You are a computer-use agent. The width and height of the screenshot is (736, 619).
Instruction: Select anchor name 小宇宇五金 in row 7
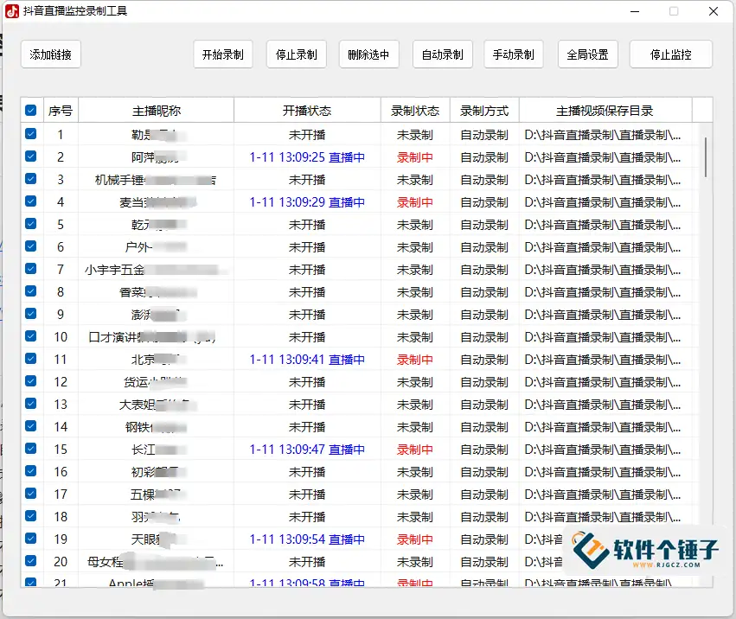pyautogui.click(x=114, y=270)
